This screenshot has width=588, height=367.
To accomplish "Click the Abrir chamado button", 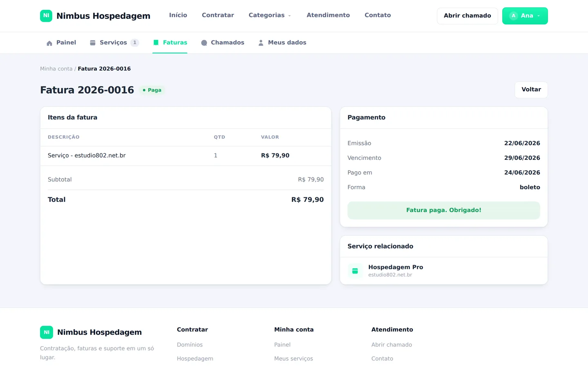I will 468,16.
